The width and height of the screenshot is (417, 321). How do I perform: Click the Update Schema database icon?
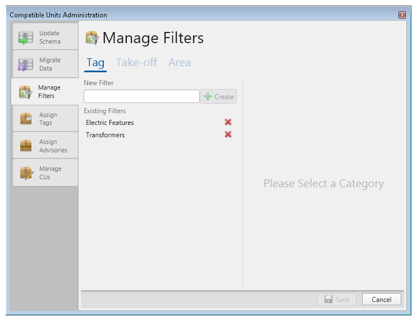pos(25,38)
